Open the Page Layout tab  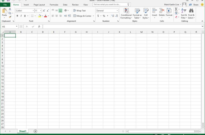[39, 5]
